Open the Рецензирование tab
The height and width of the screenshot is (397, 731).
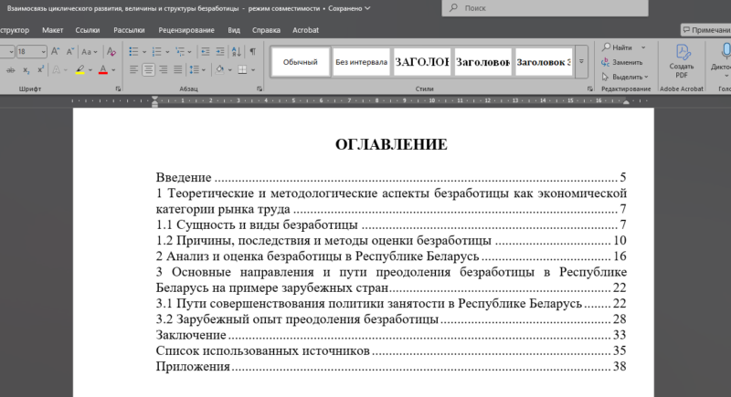click(x=186, y=30)
